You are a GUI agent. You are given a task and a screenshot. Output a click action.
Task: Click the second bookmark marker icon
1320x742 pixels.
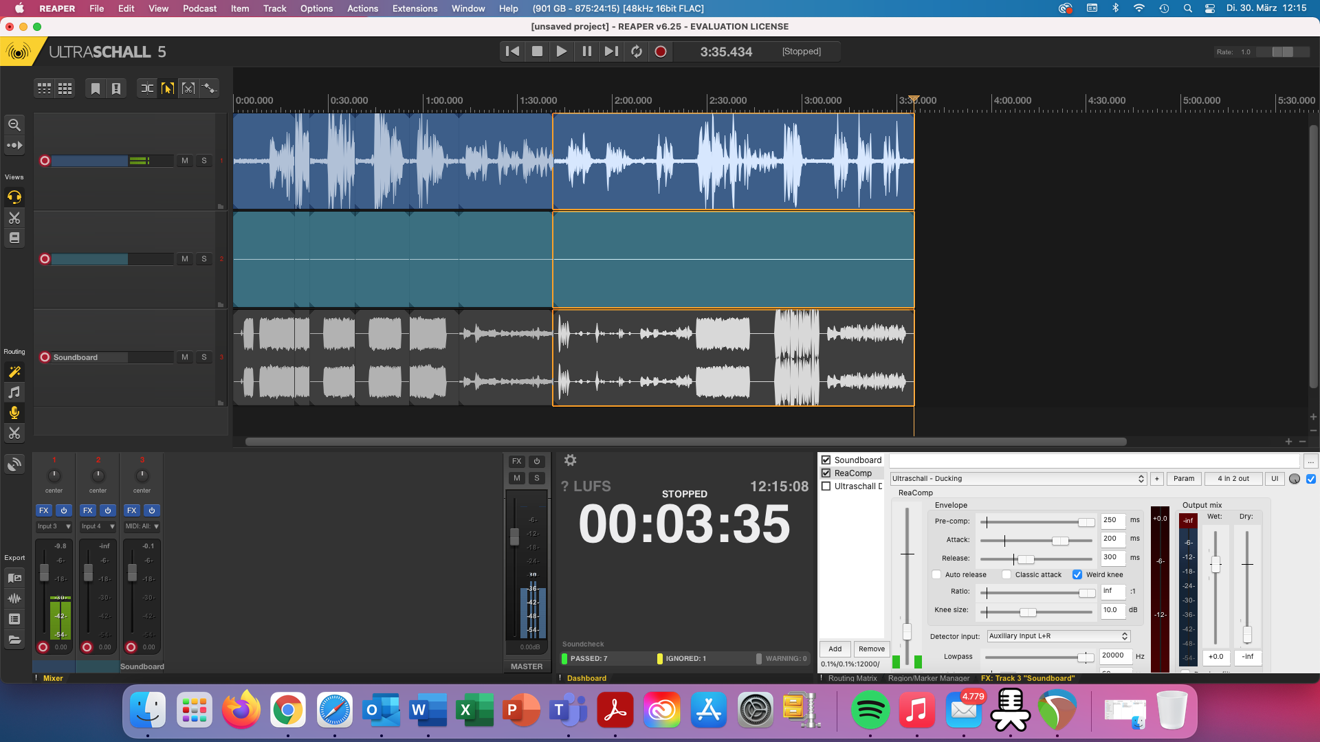[x=116, y=89]
